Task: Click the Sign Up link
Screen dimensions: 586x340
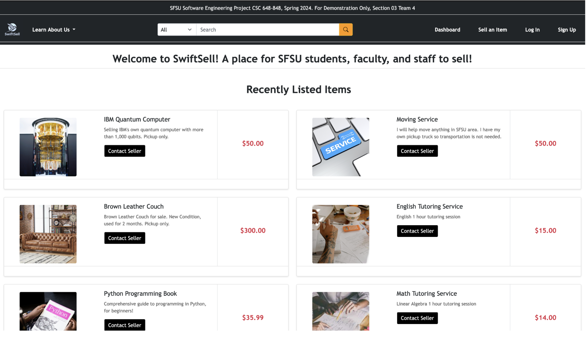Action: [567, 30]
